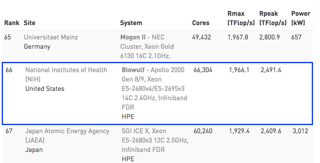Open the Universitaet Mainz site link
320x163 pixels.
pyautogui.click(x=51, y=37)
